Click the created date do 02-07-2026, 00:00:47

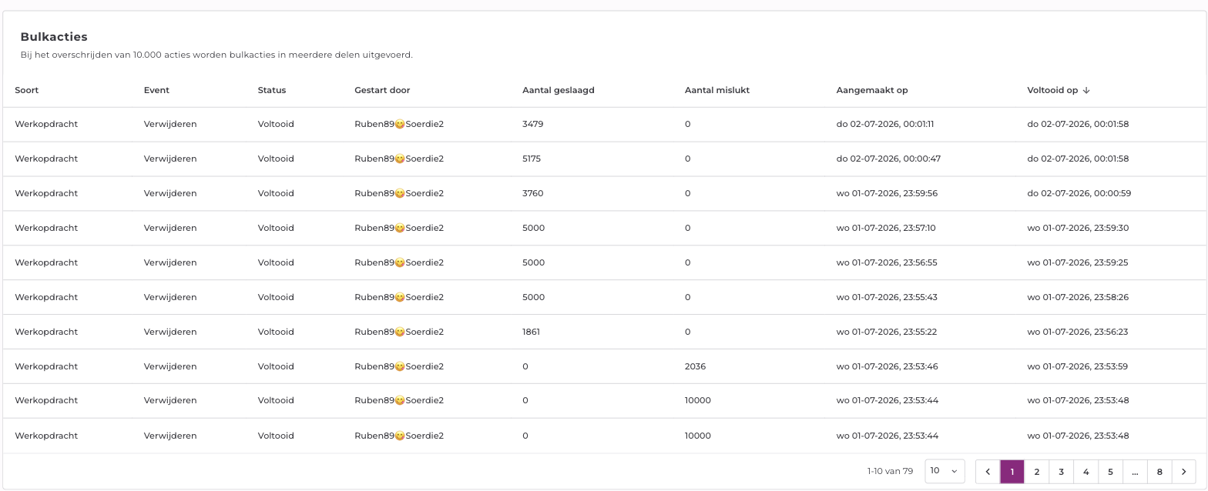tap(888, 159)
